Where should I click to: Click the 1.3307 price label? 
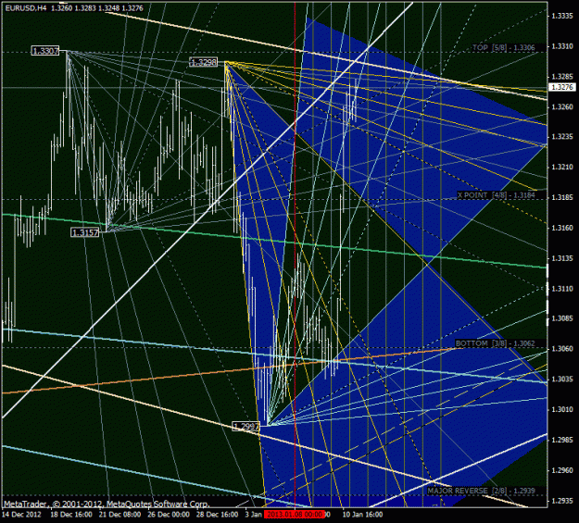pyautogui.click(x=45, y=51)
